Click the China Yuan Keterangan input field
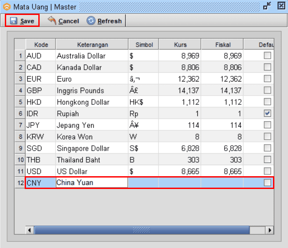288x248 pixels. pos(92,183)
